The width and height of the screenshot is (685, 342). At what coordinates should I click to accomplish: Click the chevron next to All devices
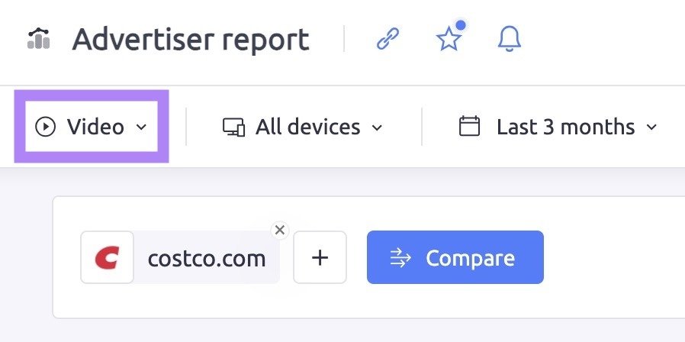[377, 127]
